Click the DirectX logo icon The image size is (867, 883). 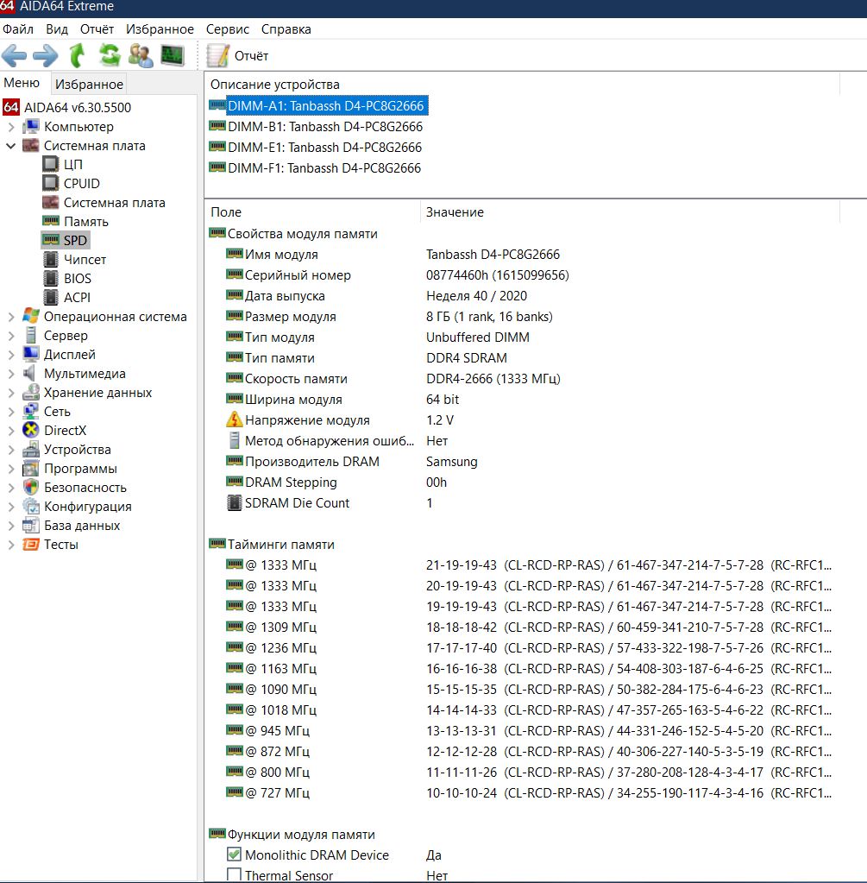click(31, 430)
